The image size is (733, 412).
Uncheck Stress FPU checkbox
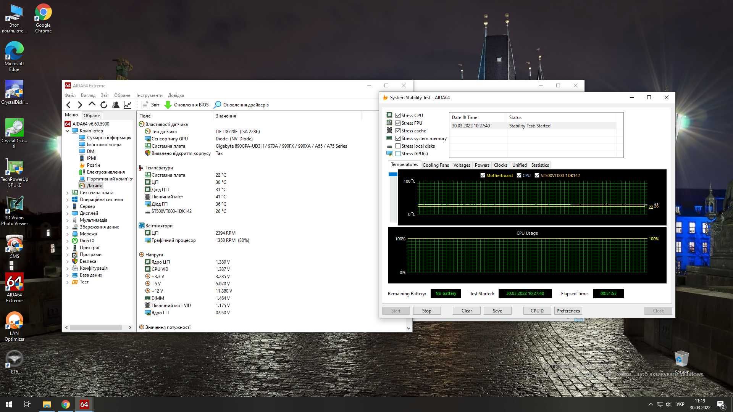click(x=398, y=123)
